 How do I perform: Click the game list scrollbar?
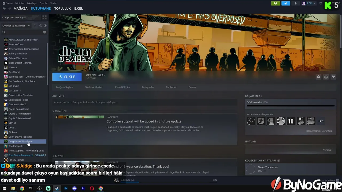pos(48,64)
